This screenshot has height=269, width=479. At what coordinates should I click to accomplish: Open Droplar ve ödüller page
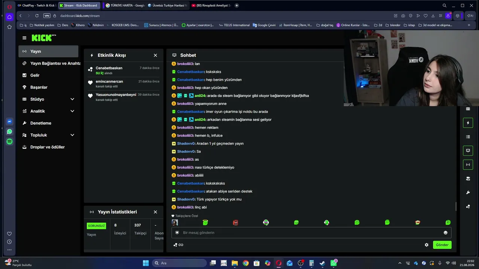(48, 147)
